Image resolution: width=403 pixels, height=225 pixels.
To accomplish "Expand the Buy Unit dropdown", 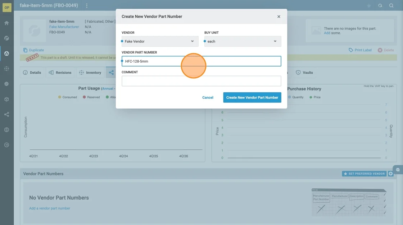I will tap(243, 41).
